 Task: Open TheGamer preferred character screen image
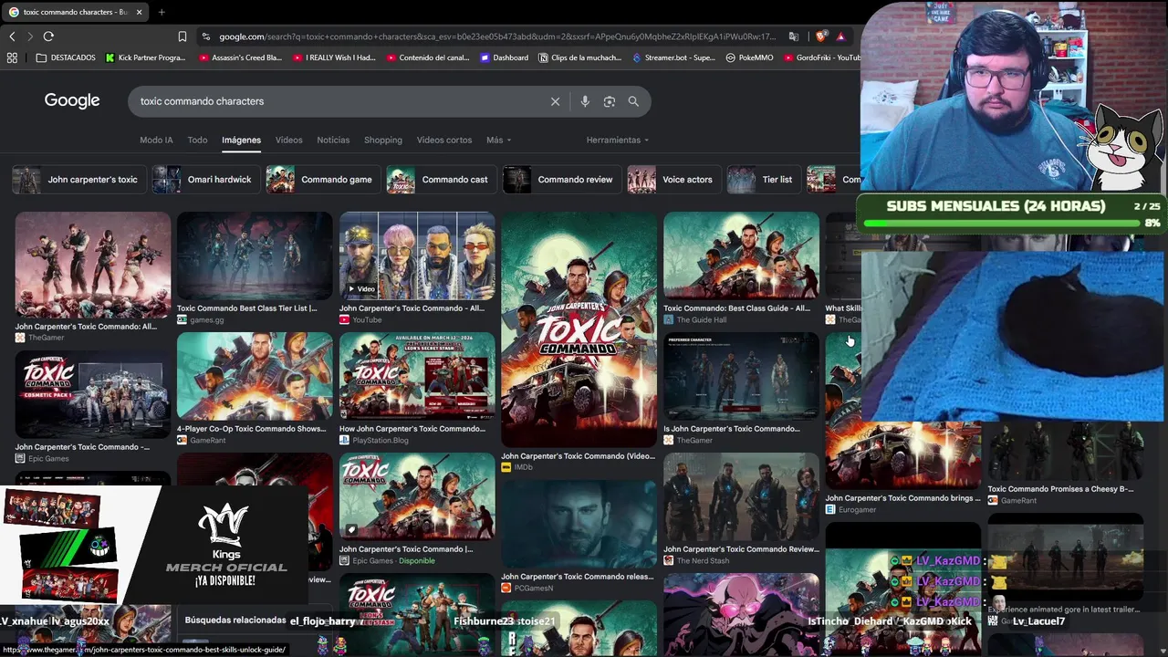point(741,377)
